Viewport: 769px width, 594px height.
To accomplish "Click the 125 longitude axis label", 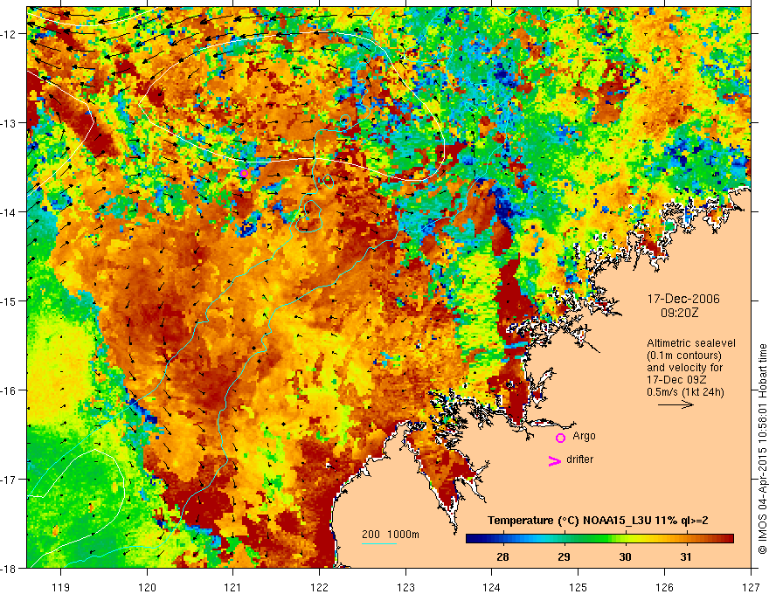I will click(x=578, y=587).
